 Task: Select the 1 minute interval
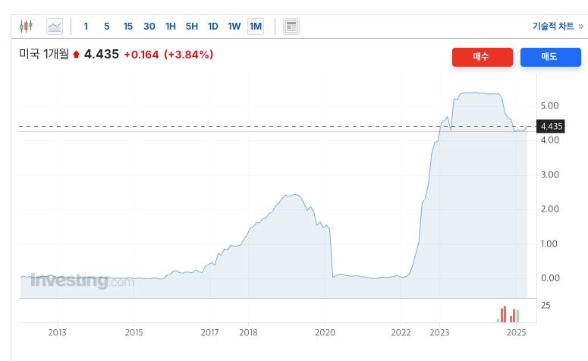point(86,27)
